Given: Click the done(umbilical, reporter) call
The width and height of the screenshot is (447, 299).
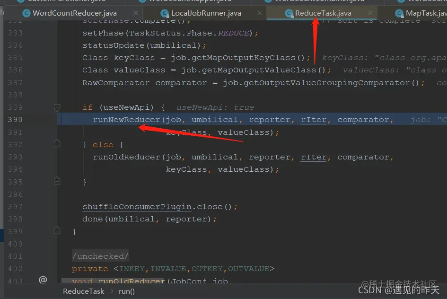Looking at the screenshot, I should point(147,219).
